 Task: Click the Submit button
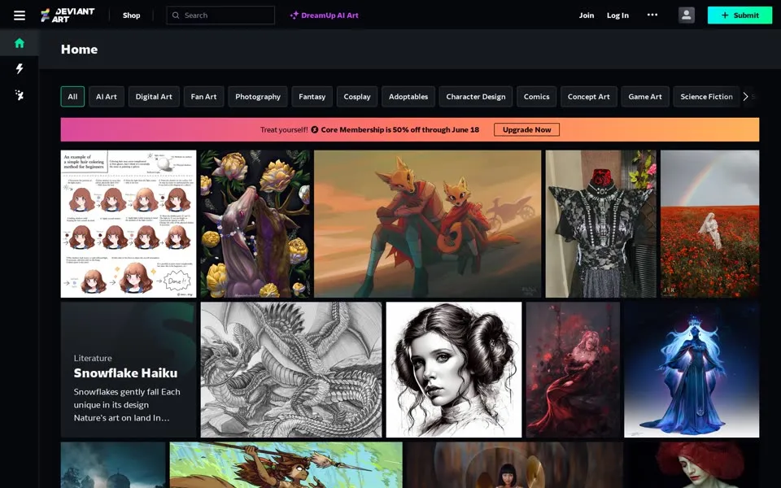[740, 15]
